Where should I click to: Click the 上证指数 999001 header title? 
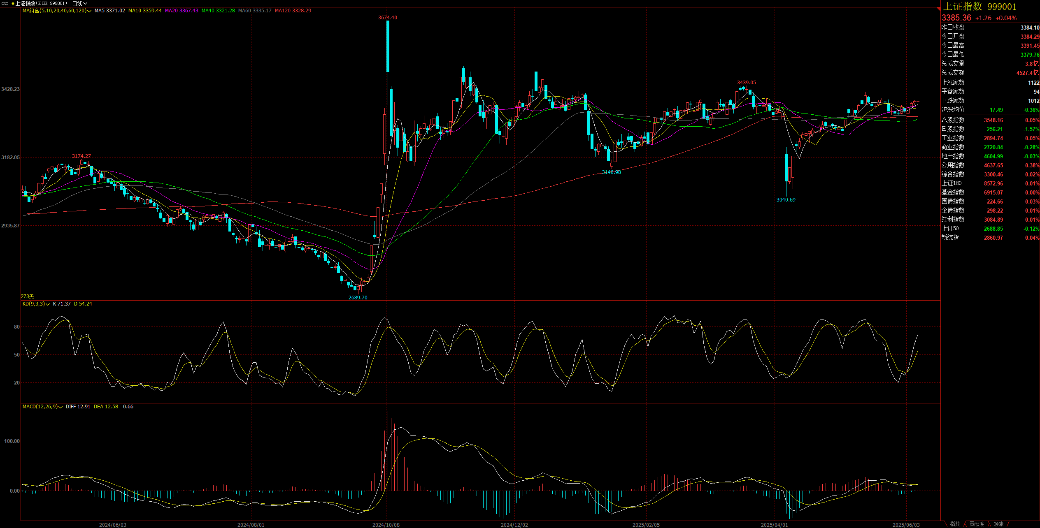pos(979,7)
